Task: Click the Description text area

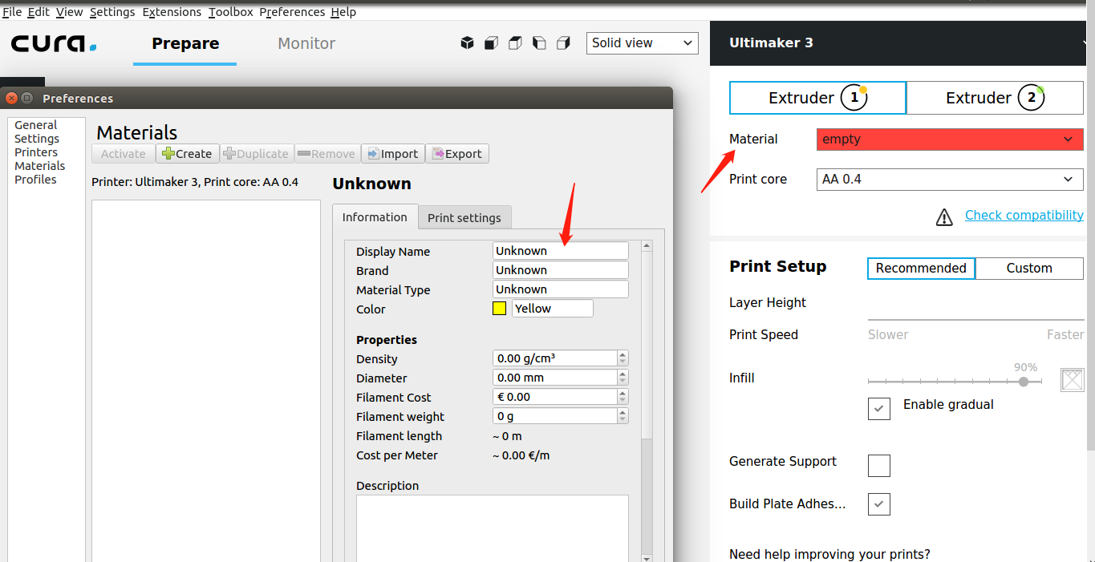Action: point(493,528)
